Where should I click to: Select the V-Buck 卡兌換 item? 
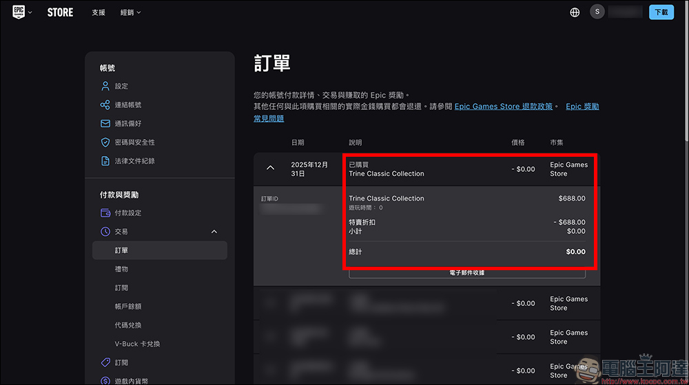137,344
